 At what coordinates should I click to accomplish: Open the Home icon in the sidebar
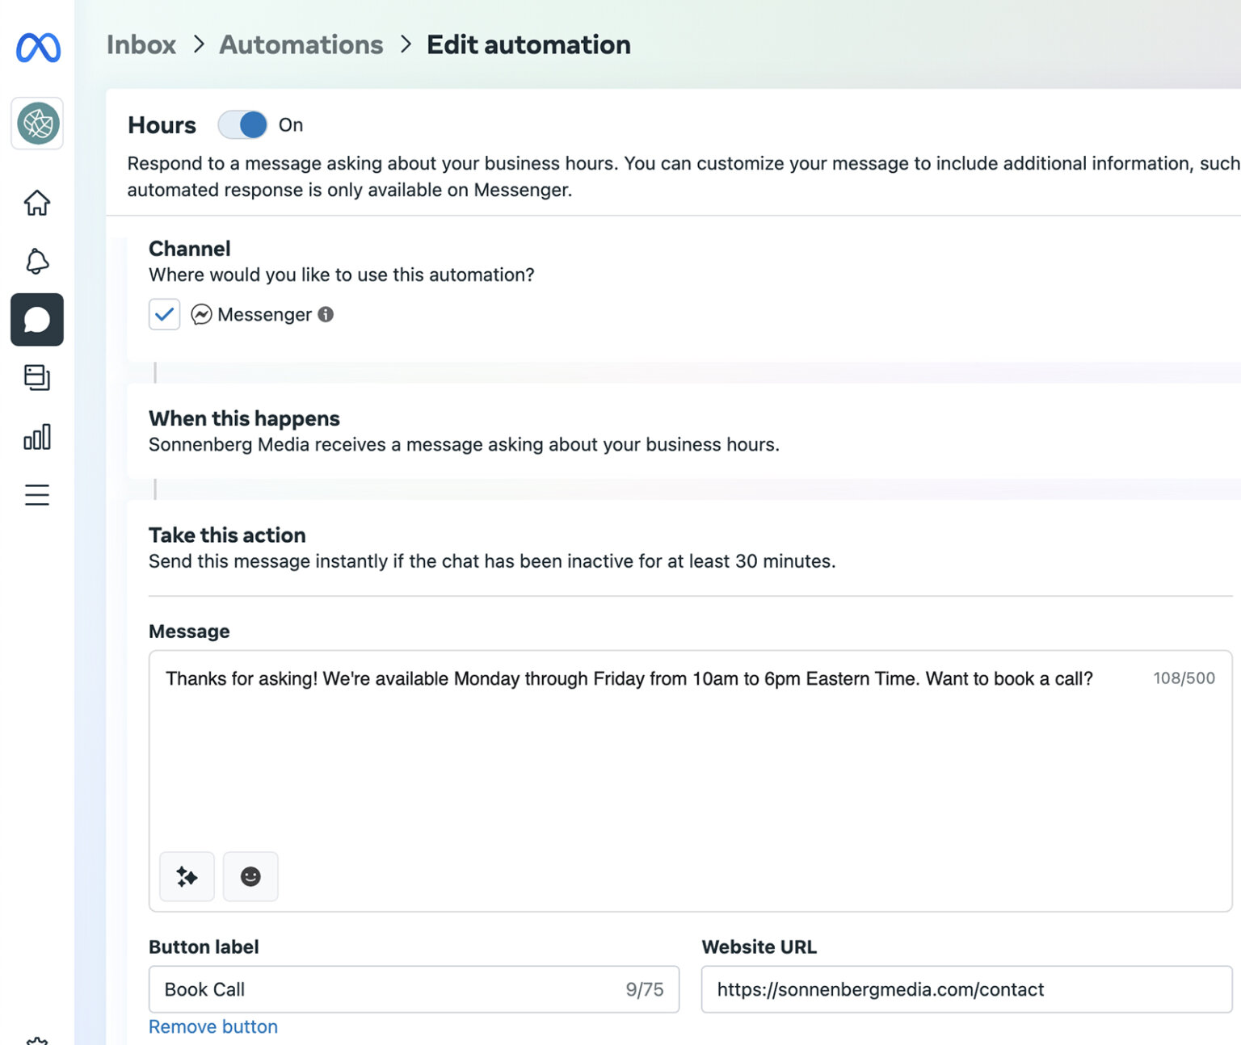pyautogui.click(x=37, y=204)
